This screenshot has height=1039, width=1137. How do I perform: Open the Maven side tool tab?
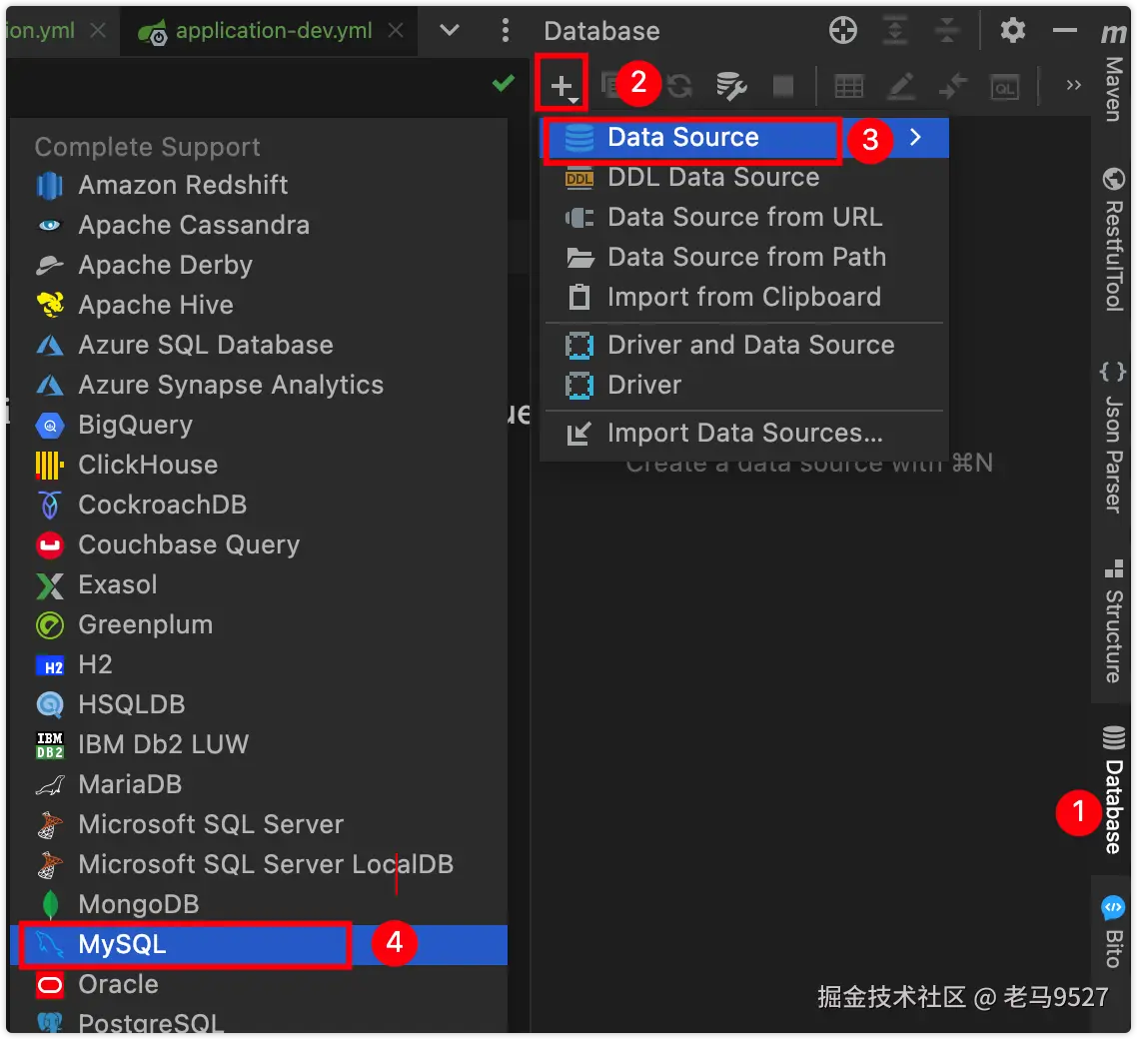1113,73
